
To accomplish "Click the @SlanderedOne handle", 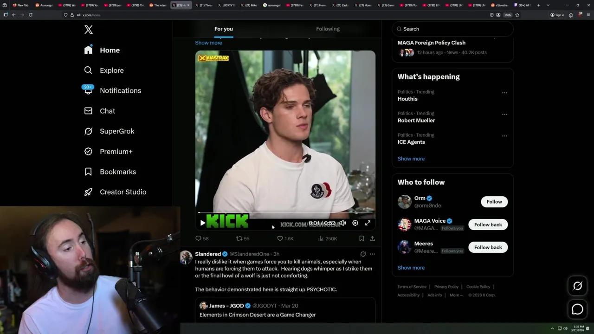I will (x=249, y=254).
